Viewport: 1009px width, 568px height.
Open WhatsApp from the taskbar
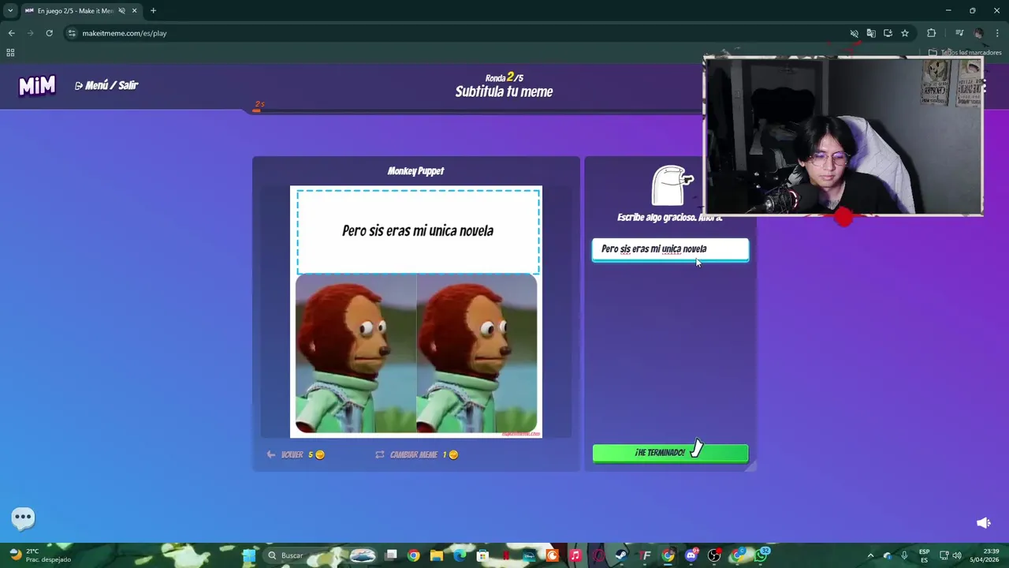[x=761, y=555]
